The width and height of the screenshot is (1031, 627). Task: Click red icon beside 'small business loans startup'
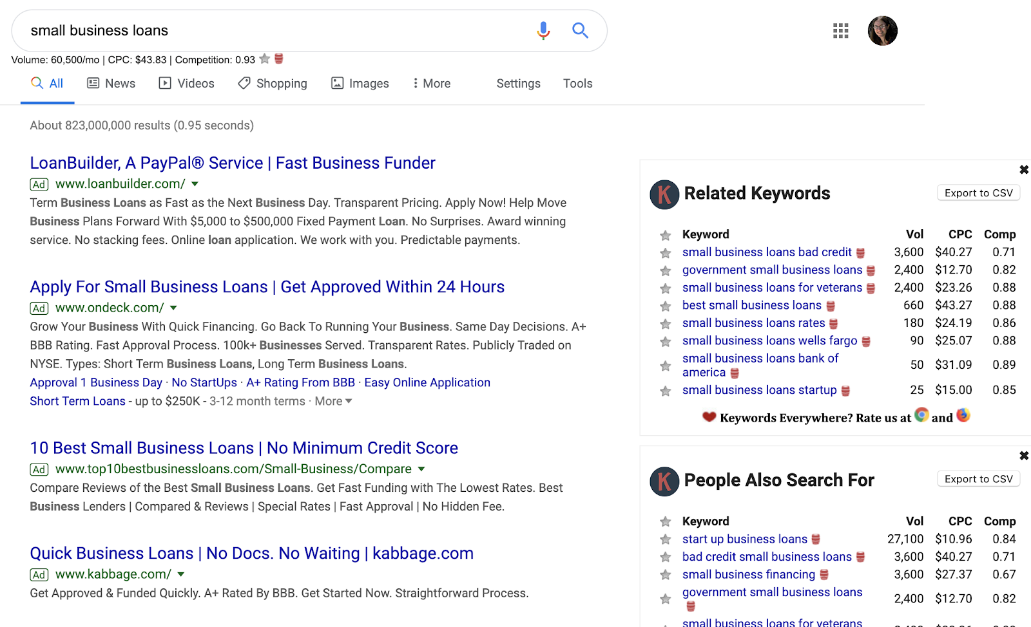pos(845,391)
